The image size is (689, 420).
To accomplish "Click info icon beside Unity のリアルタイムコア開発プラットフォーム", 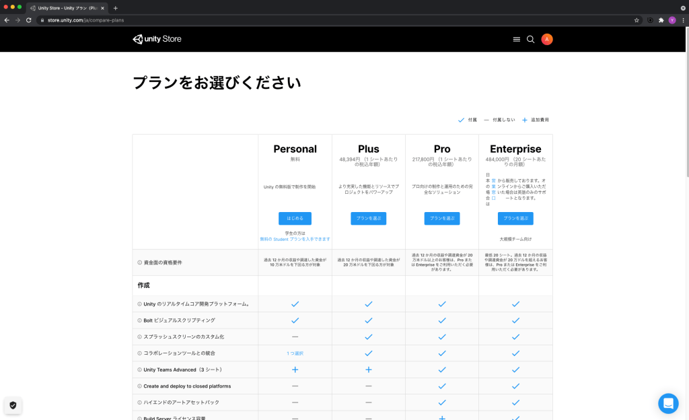I will pyautogui.click(x=140, y=304).
